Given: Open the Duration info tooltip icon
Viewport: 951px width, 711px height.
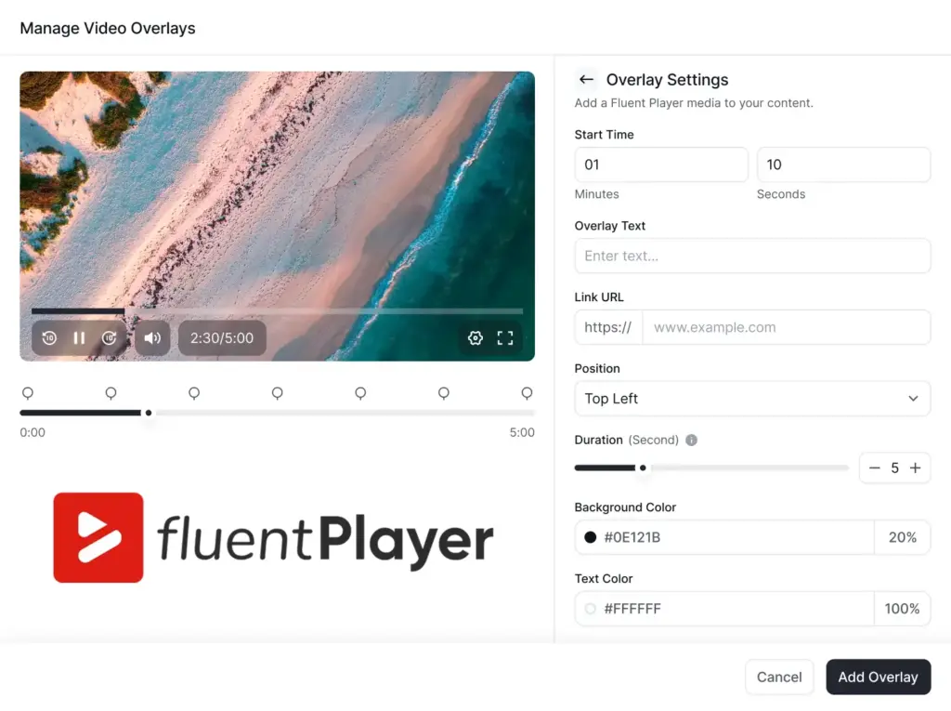Looking at the screenshot, I should coord(690,440).
